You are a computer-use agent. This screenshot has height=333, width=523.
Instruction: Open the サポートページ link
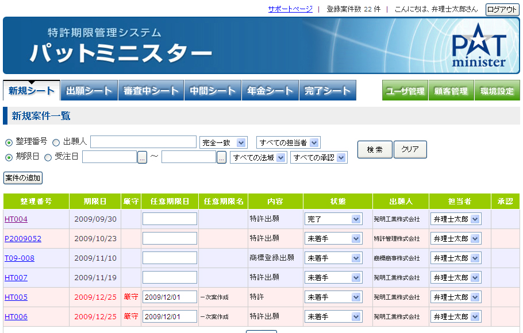(x=290, y=9)
